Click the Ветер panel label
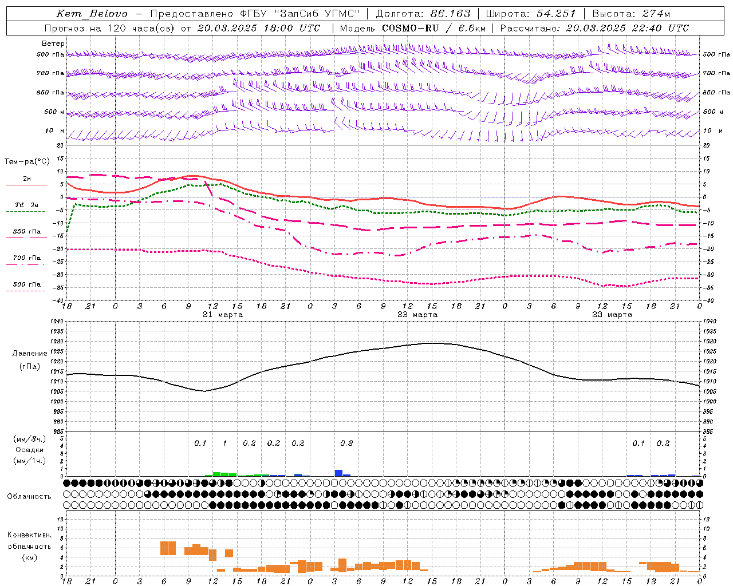 (x=53, y=43)
